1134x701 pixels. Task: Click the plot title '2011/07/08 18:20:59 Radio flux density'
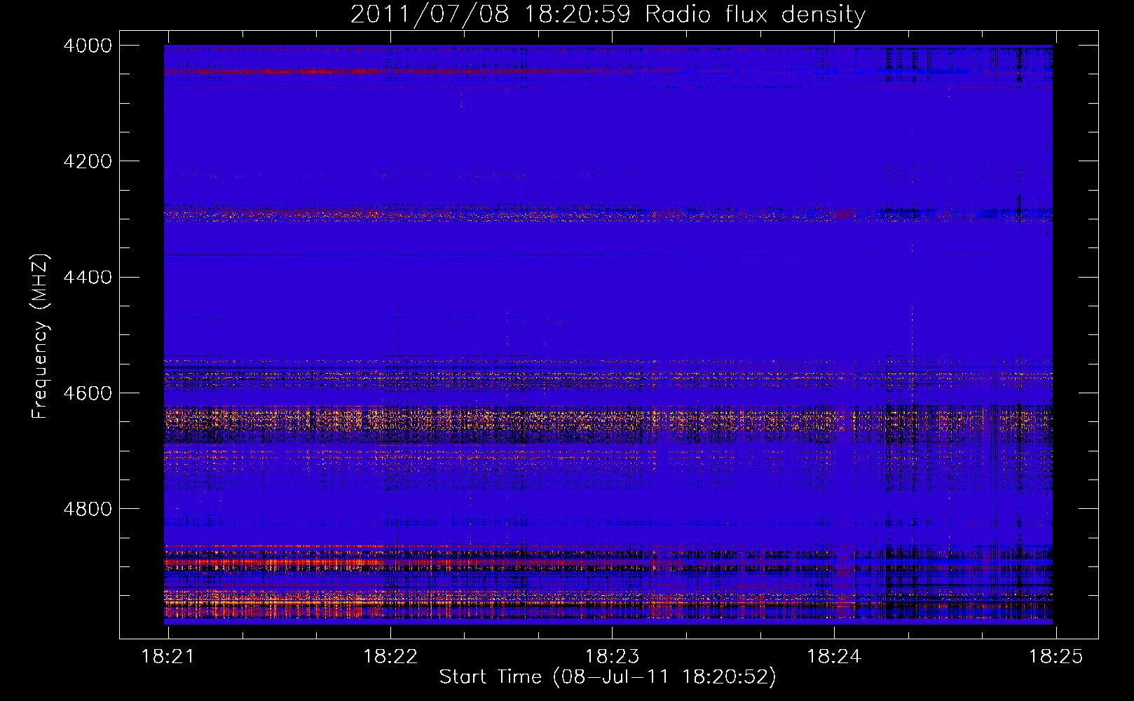click(x=608, y=15)
